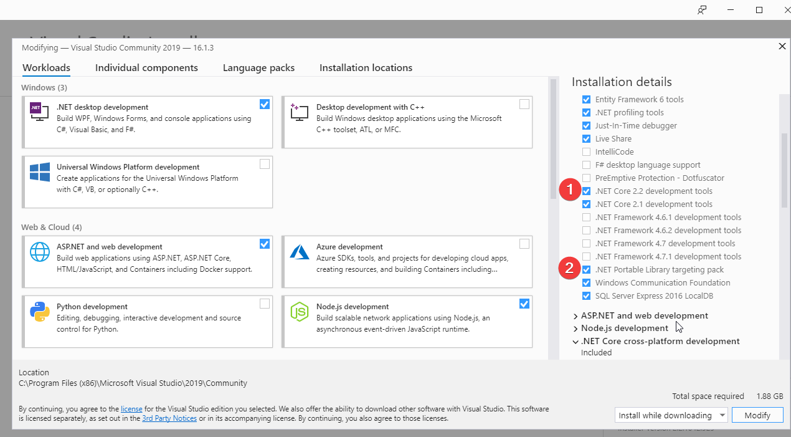Uncheck the .NET desktop development workload
The width and height of the screenshot is (791, 437).
tap(265, 104)
